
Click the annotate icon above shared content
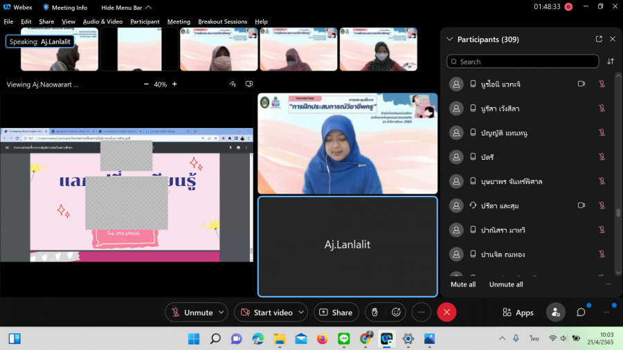point(233,84)
